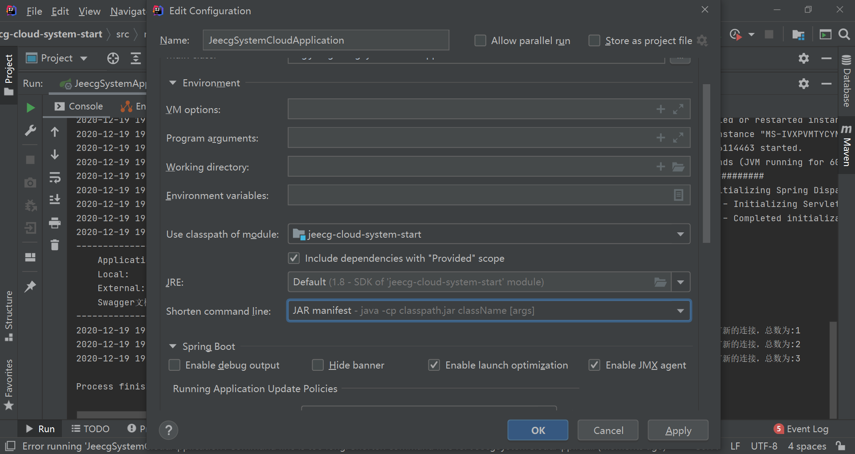Open Search Everywhere with the magnifier icon
Screen dimensions: 855x454
coord(844,34)
